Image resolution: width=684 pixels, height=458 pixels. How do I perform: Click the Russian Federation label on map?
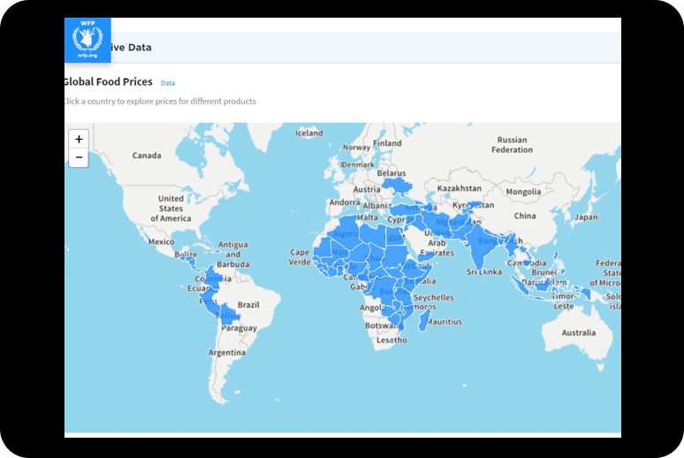512,145
